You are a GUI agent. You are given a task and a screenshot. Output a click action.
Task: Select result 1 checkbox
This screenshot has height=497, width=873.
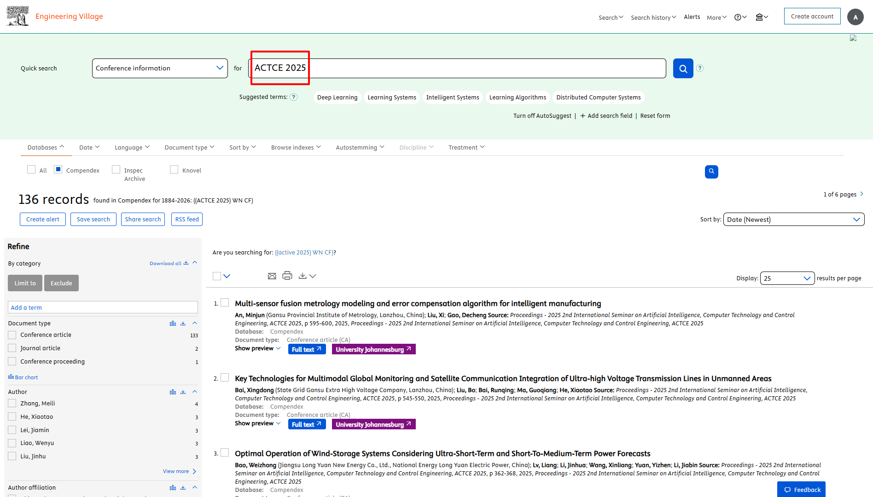(225, 302)
